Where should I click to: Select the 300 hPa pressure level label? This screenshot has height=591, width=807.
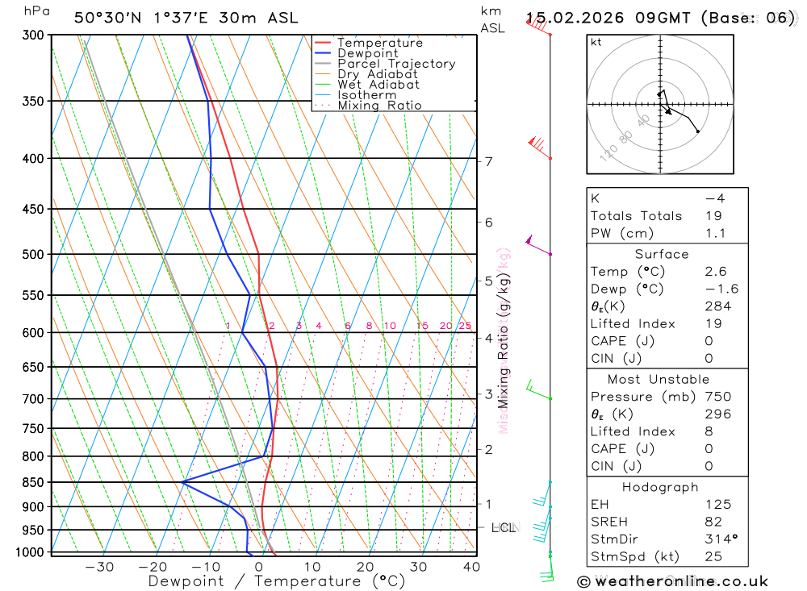[x=33, y=35]
